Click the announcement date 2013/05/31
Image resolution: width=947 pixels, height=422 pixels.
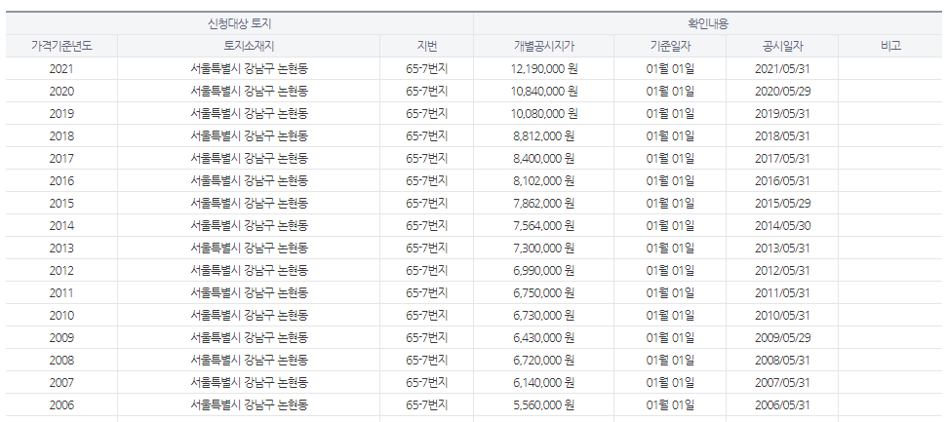pyautogui.click(x=782, y=249)
